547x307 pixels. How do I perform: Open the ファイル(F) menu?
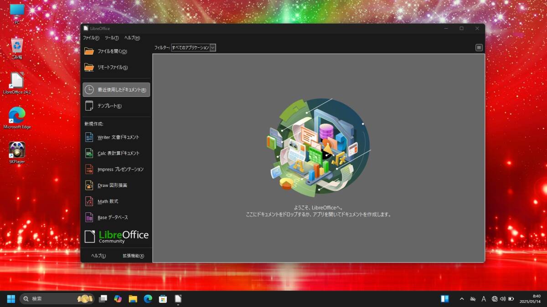click(91, 38)
